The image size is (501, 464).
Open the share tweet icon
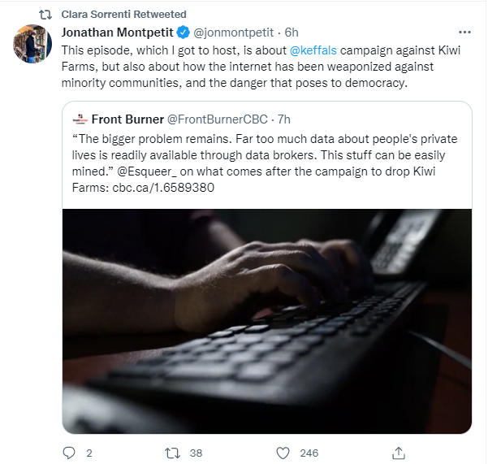pos(398,453)
